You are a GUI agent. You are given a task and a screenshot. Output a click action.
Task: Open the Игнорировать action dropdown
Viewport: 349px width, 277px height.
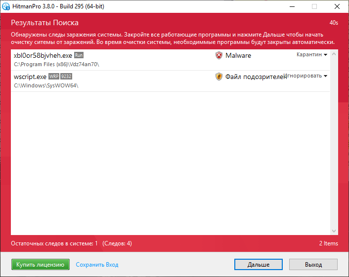click(x=305, y=76)
